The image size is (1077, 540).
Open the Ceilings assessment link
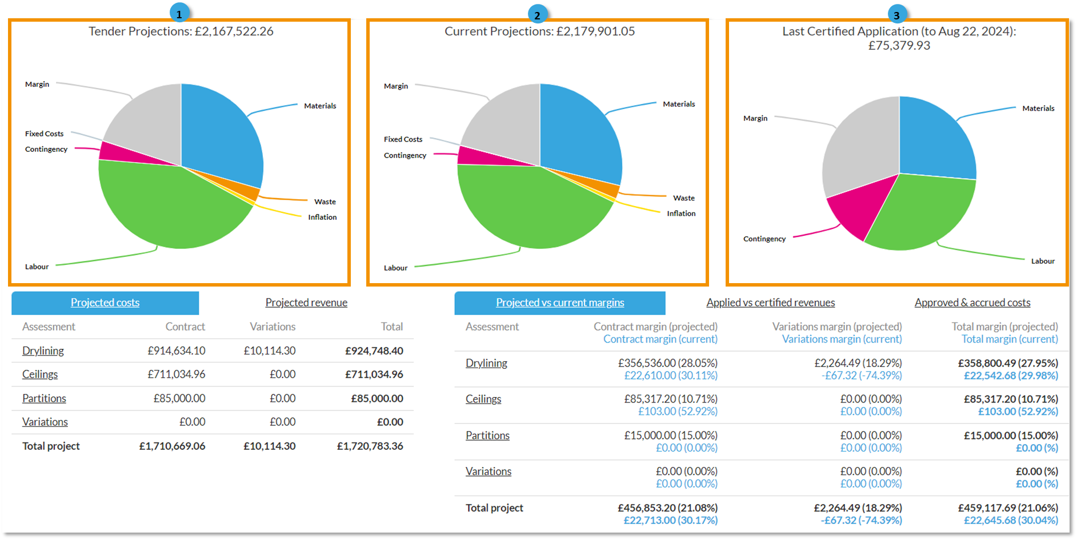coord(39,374)
